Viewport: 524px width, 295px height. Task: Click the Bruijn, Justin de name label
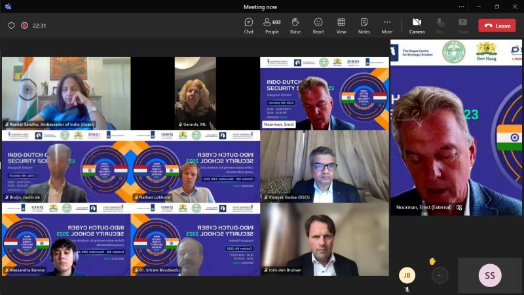(24, 197)
